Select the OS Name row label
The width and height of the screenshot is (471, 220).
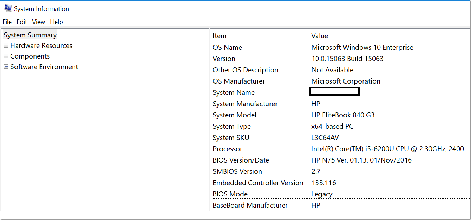point(227,48)
